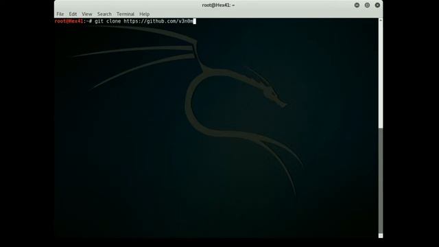The width and height of the screenshot is (439, 247).
Task: Click the root@Hex41 prompt text
Action: click(69, 21)
